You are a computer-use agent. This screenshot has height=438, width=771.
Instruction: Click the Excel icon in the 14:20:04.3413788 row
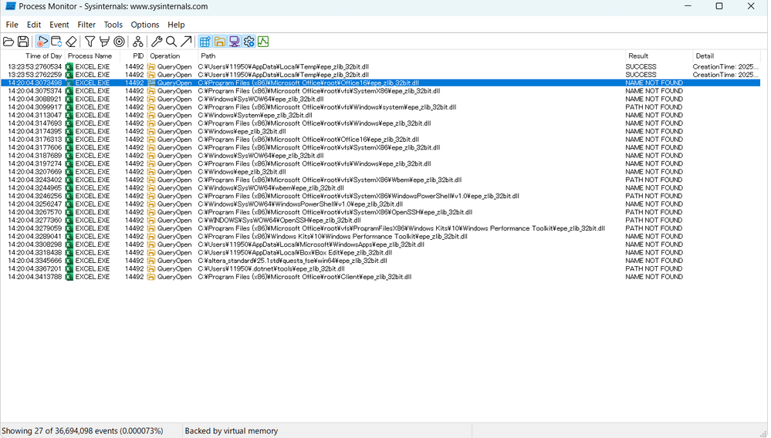(69, 277)
